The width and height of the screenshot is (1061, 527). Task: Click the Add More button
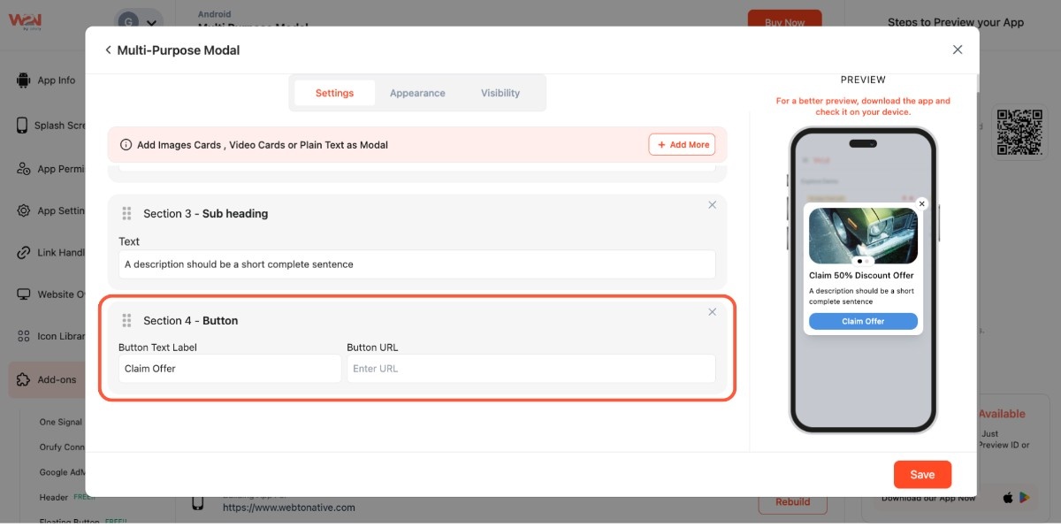click(682, 145)
